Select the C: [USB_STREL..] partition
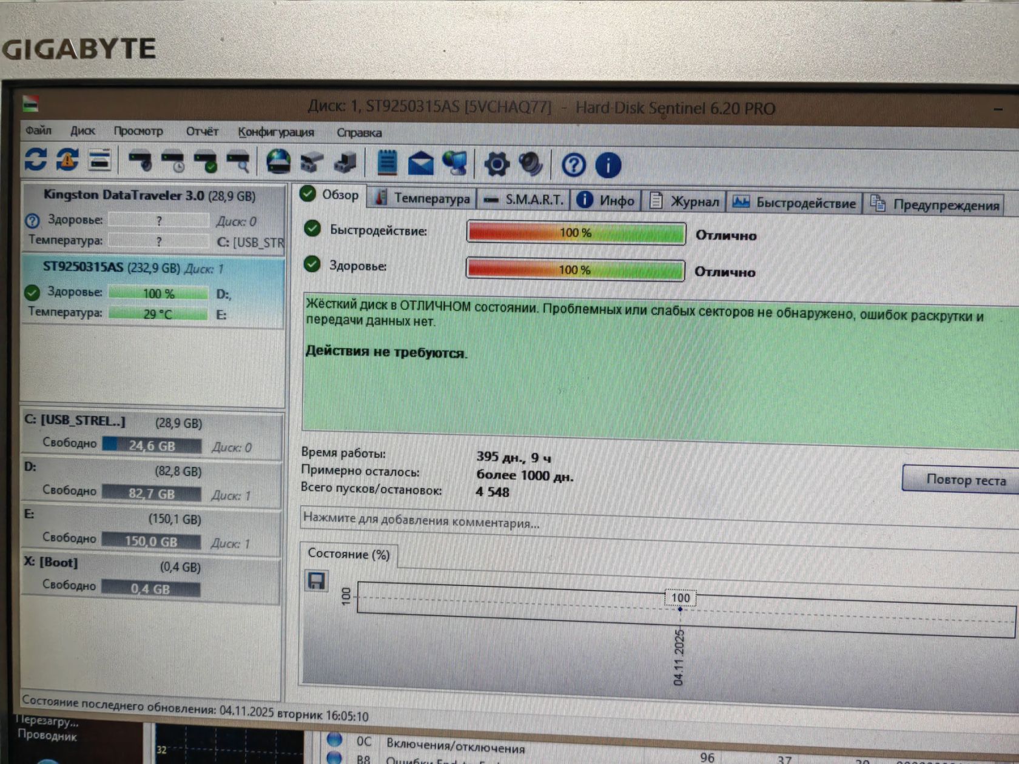 [152, 435]
